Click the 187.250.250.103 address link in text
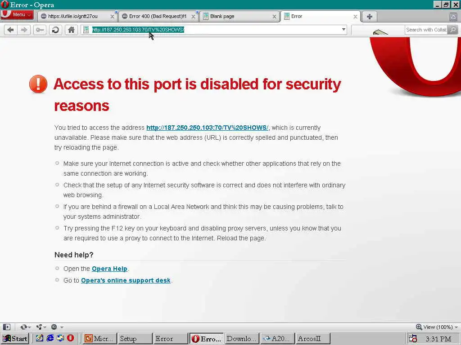Screen dimensions: 461x345 (x=207, y=128)
